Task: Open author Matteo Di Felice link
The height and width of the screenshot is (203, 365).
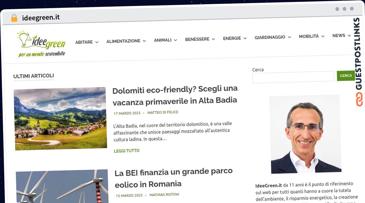Action: 163,112
